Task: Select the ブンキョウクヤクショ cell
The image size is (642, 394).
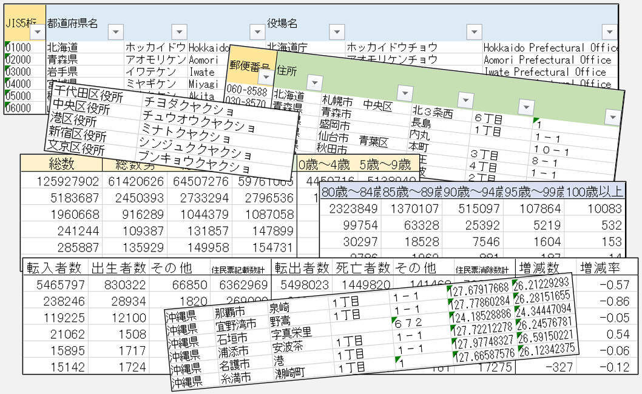Action: coord(194,161)
